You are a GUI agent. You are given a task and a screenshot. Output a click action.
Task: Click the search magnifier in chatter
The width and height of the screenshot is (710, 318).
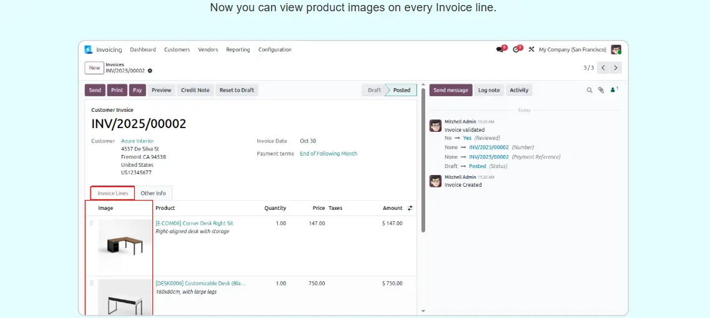coord(589,90)
